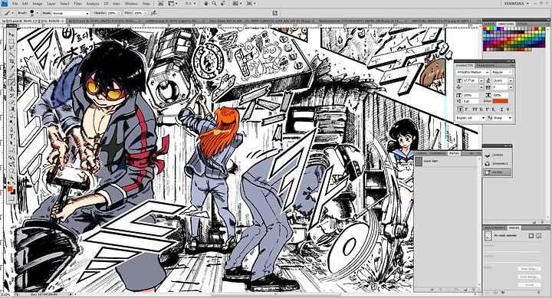This screenshot has height=298, width=552.
Task: Toggle Faux Bold in the Character panel
Action: click(460, 110)
